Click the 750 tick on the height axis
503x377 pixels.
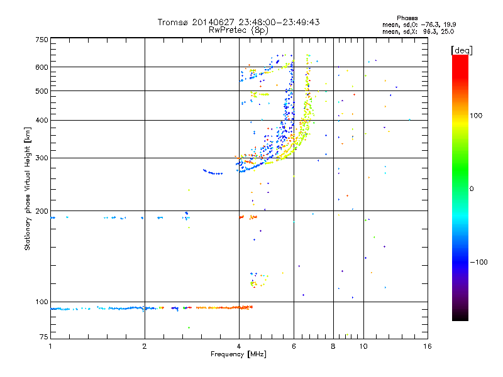[x=41, y=40]
